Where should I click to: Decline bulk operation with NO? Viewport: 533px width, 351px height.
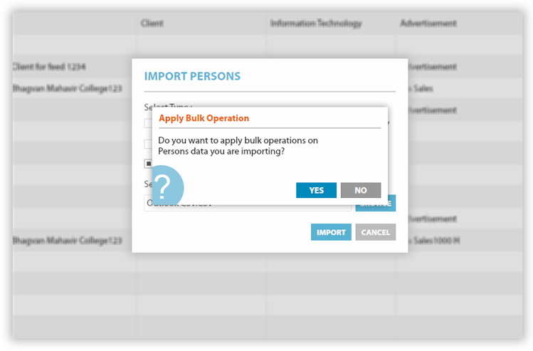(361, 190)
